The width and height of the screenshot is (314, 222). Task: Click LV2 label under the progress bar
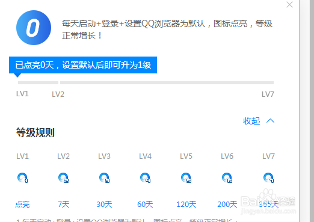pyautogui.click(x=58, y=94)
